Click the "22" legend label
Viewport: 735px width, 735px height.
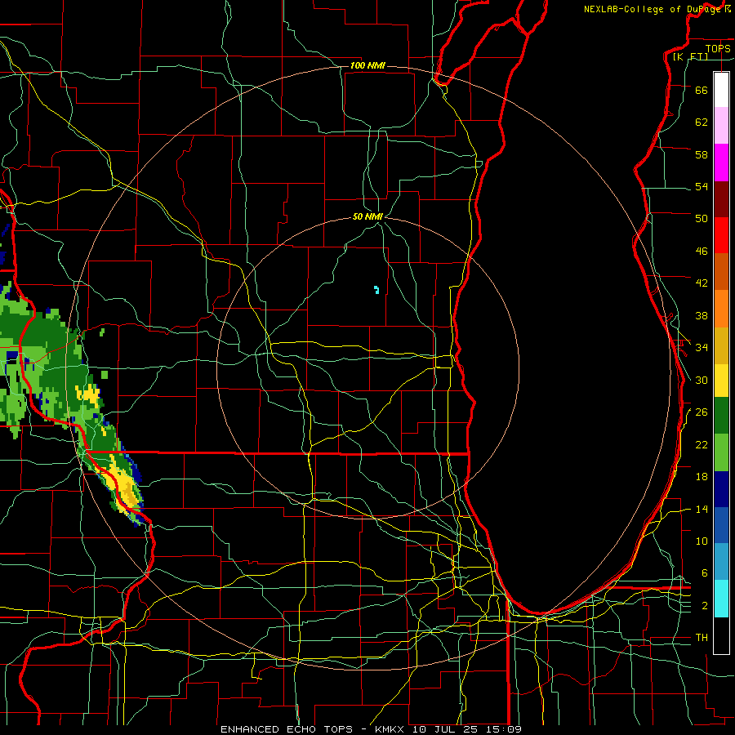[x=702, y=444]
